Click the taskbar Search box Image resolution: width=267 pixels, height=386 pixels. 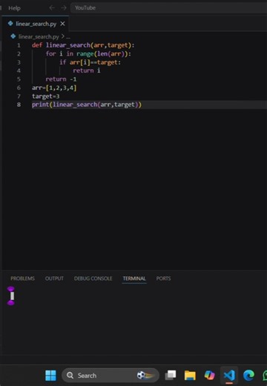tap(111, 376)
